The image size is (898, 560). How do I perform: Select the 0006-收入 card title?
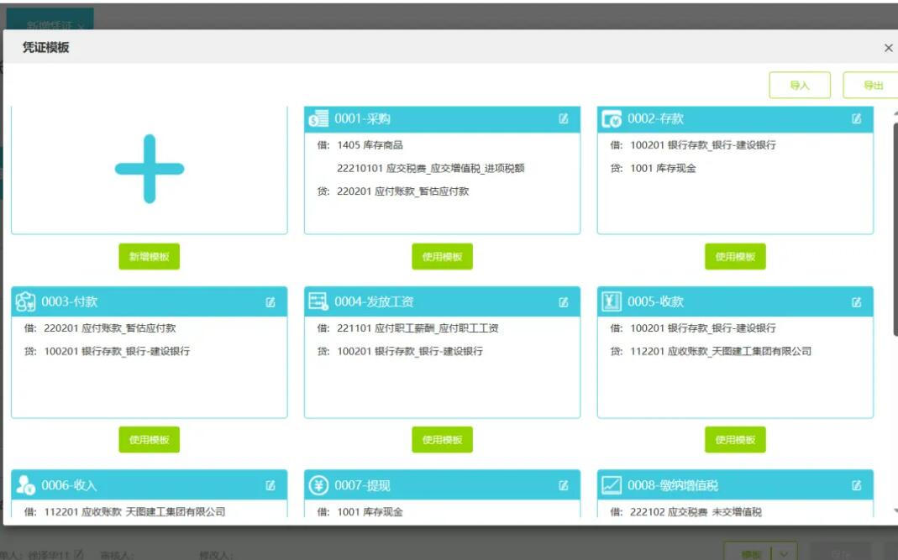(x=69, y=485)
